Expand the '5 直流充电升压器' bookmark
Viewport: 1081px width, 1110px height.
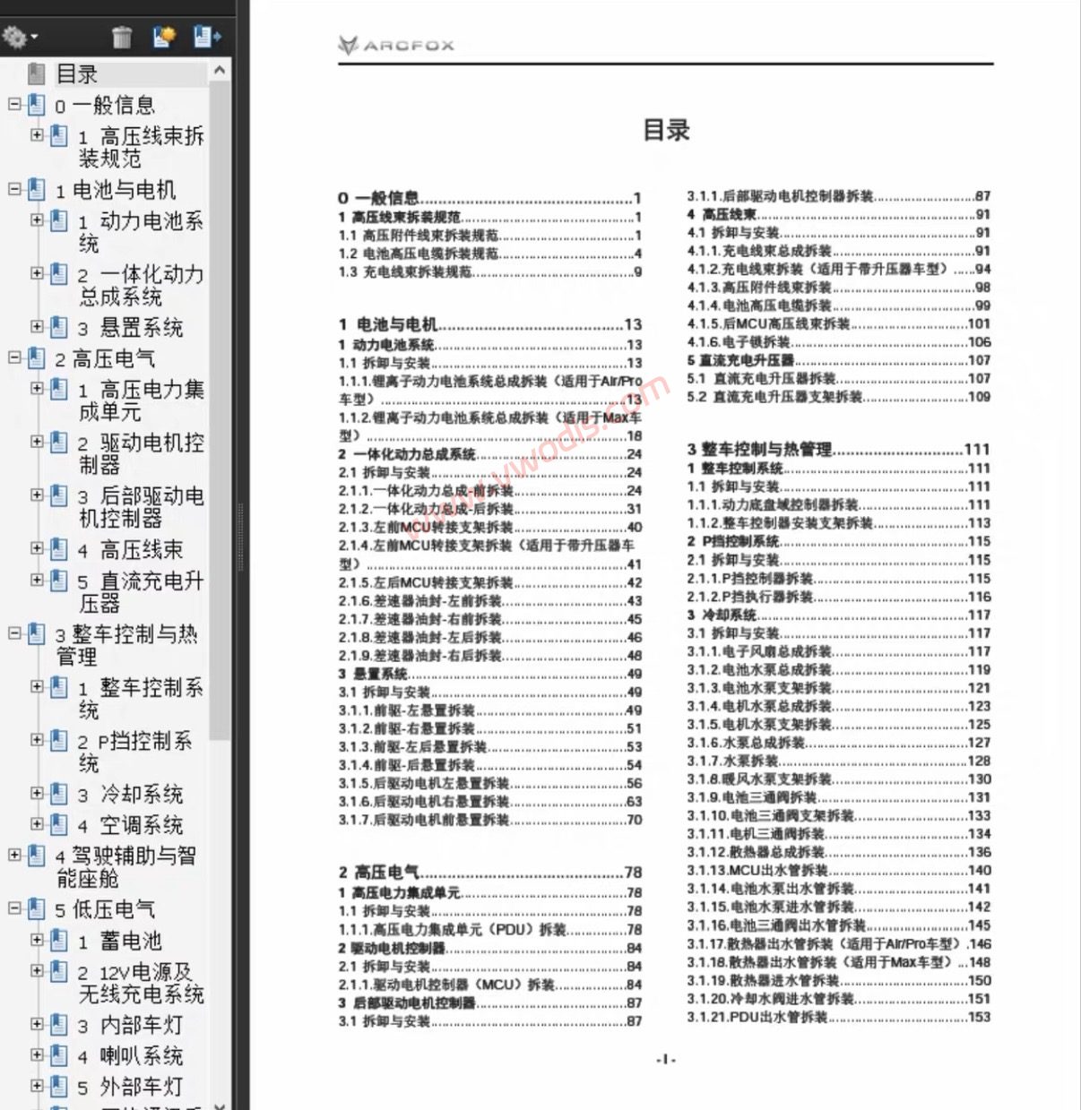point(37,580)
